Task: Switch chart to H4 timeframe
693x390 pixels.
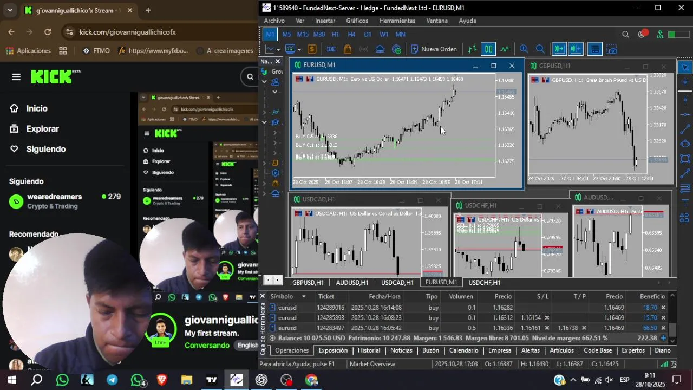Action: [351, 34]
